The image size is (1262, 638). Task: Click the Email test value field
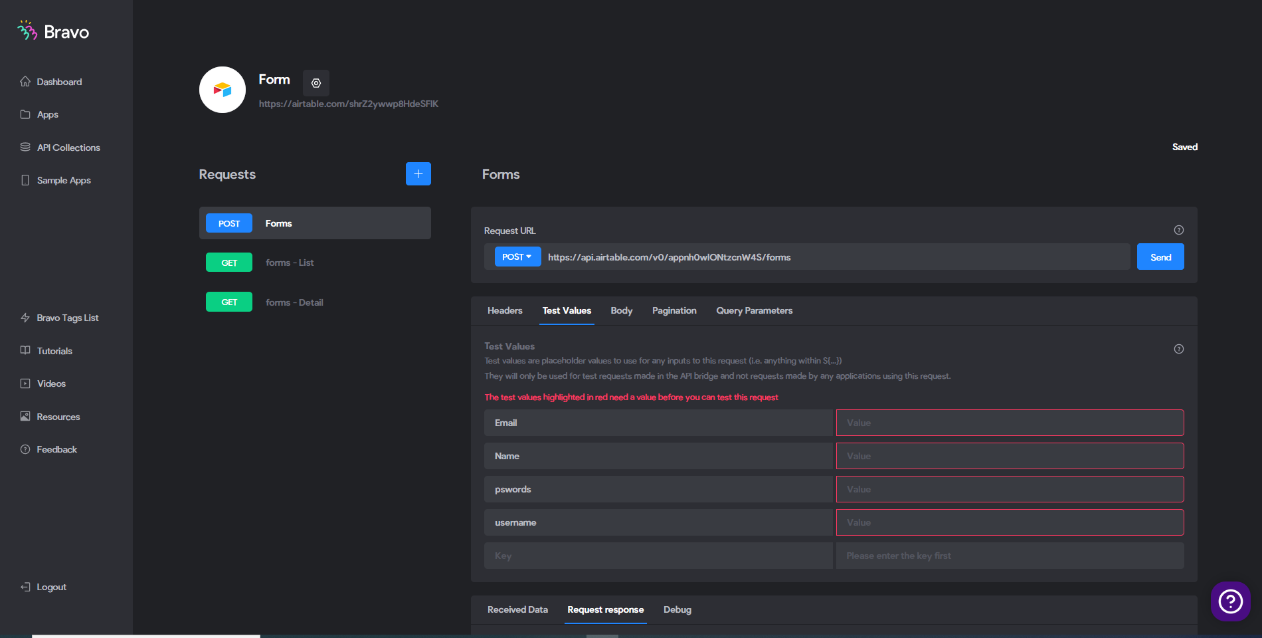click(x=1010, y=423)
